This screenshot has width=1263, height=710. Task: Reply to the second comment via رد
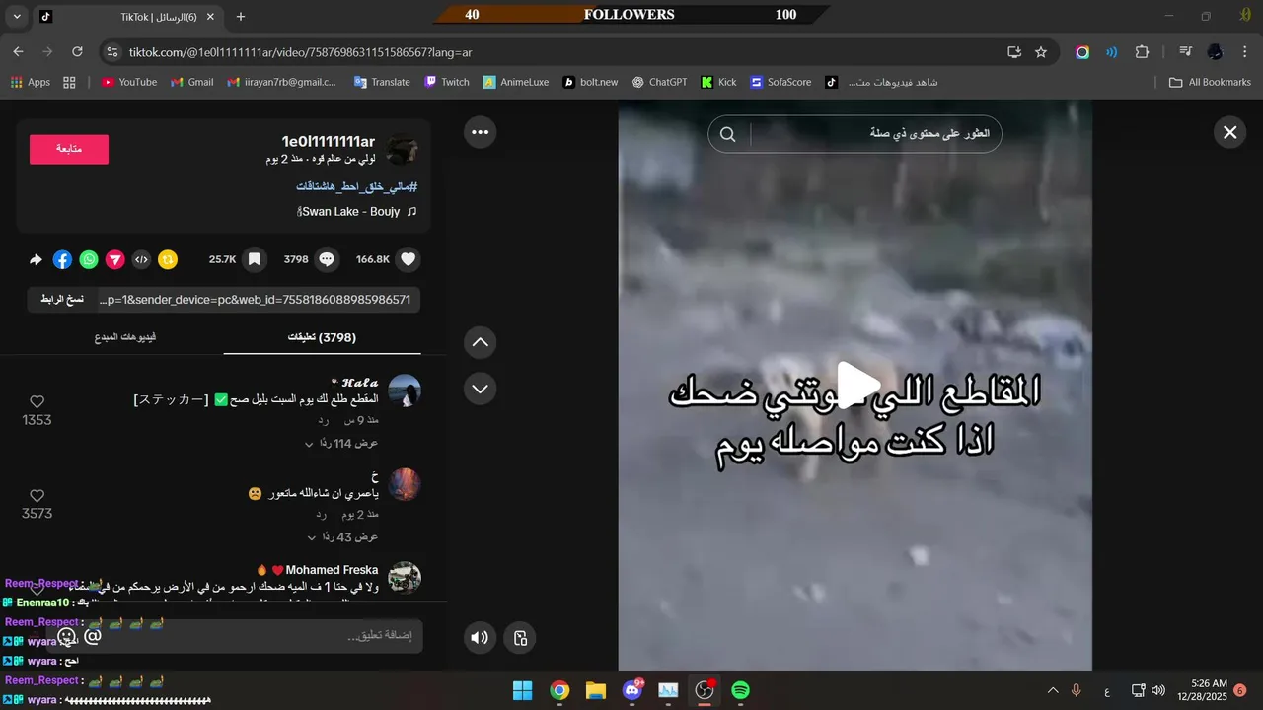(322, 515)
